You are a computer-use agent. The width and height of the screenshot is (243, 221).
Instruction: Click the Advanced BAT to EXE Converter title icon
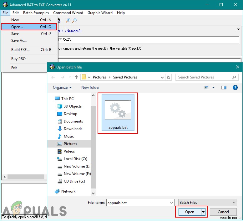[5, 5]
